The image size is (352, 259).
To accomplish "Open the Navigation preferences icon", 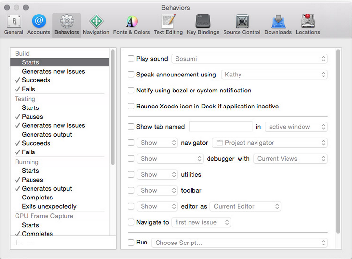I will click(96, 25).
